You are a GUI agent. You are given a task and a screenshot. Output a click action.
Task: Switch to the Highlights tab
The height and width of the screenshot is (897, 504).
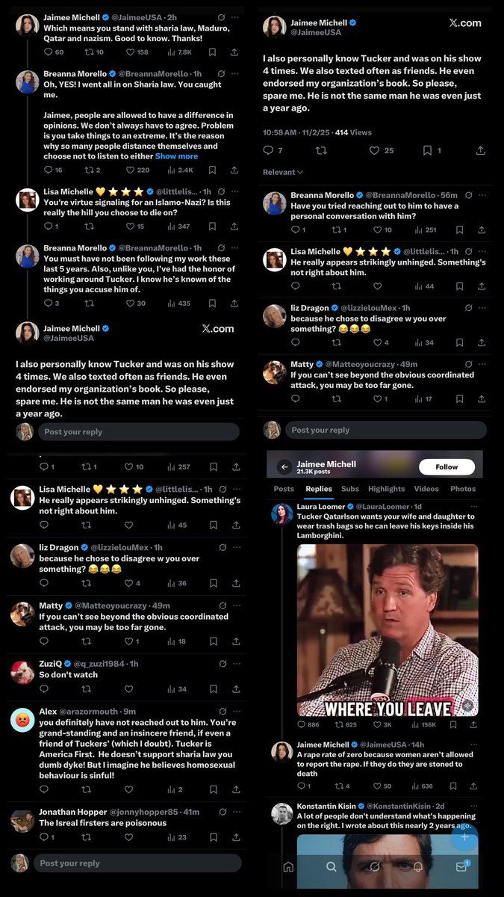point(386,489)
